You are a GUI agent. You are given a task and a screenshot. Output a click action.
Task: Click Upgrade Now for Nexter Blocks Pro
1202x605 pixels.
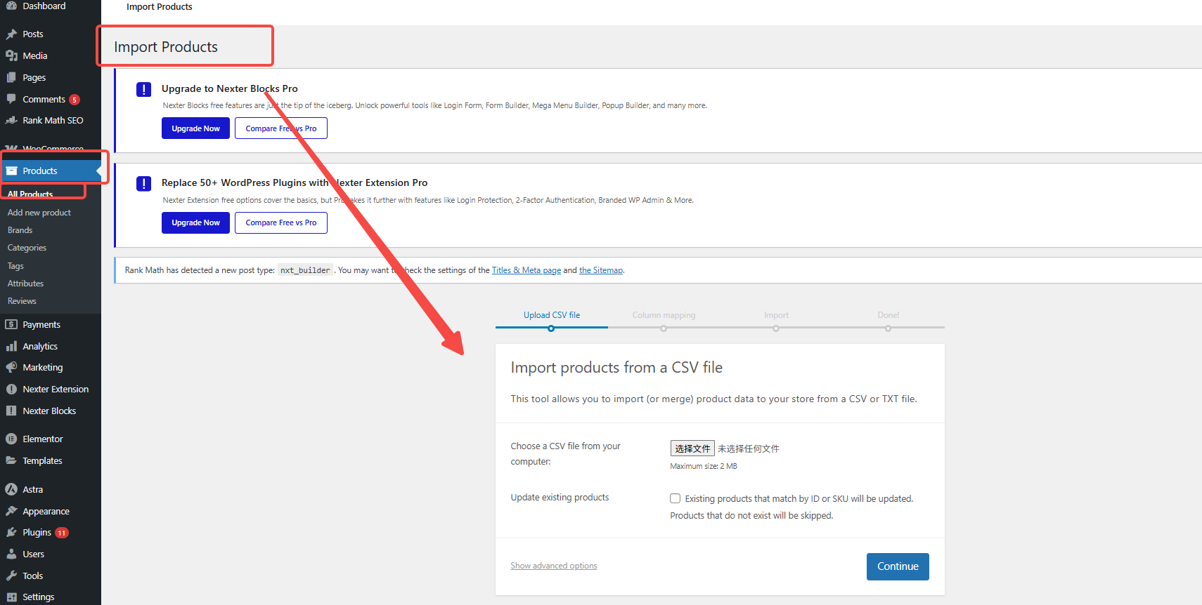coord(195,128)
